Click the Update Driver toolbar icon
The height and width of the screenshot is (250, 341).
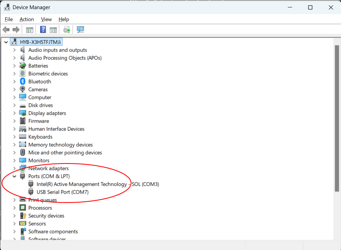(67, 30)
